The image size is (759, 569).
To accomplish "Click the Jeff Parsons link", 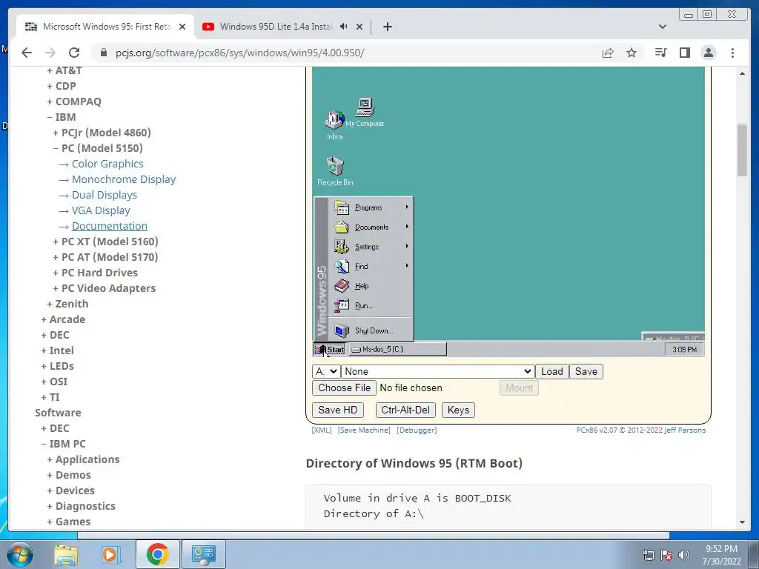I will point(685,430).
